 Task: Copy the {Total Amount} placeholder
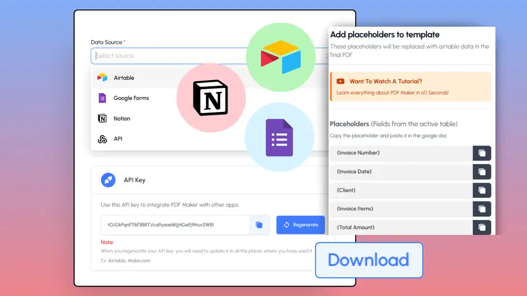pyautogui.click(x=482, y=227)
